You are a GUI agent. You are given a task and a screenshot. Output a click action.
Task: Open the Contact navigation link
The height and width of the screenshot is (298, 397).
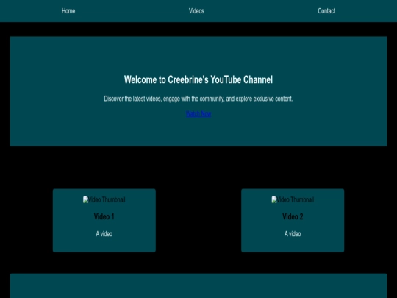coord(326,11)
